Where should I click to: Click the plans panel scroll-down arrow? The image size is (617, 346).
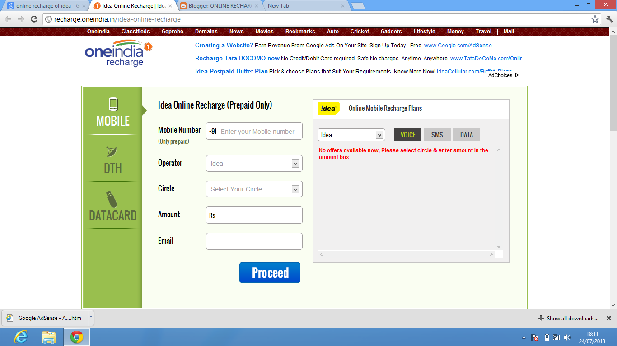pos(499,246)
